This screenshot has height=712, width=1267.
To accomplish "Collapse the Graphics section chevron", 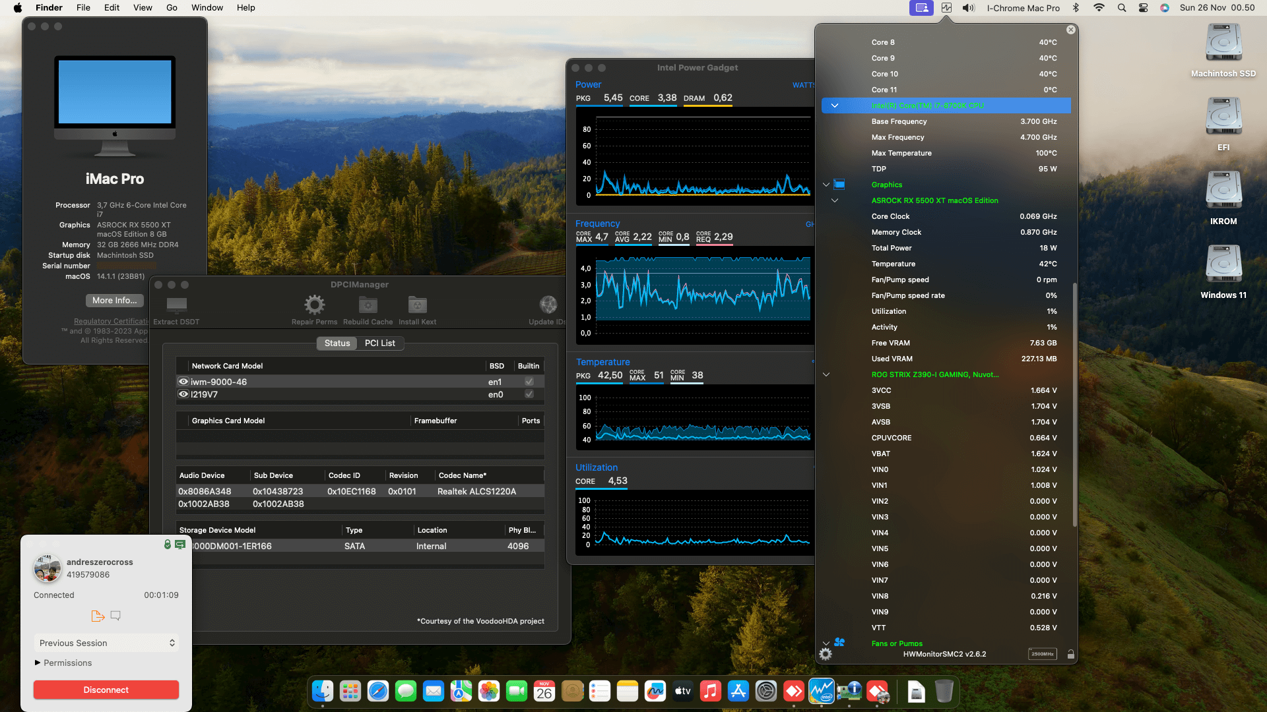I will click(826, 185).
